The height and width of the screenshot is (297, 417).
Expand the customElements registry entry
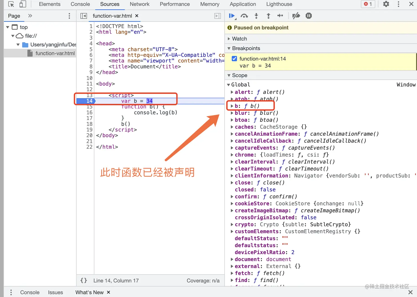[232, 232]
